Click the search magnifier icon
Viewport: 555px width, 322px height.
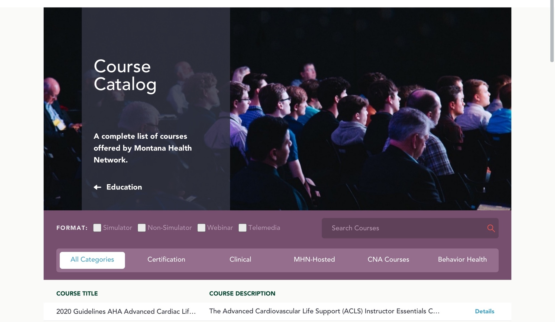point(491,228)
